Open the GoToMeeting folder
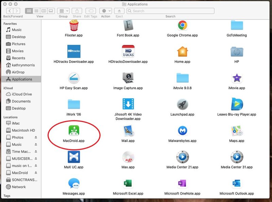The height and width of the screenshot is (202, 272). coord(237,26)
